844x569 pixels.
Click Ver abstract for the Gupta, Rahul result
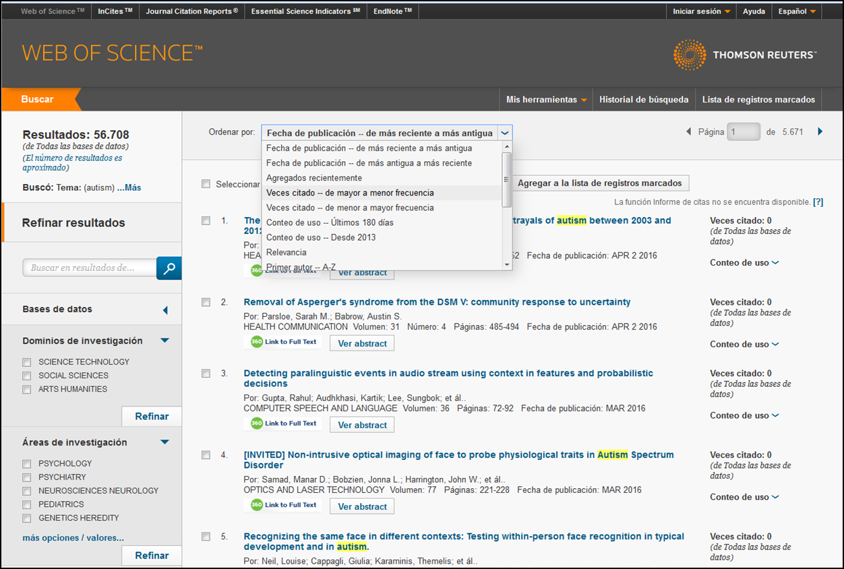[362, 425]
